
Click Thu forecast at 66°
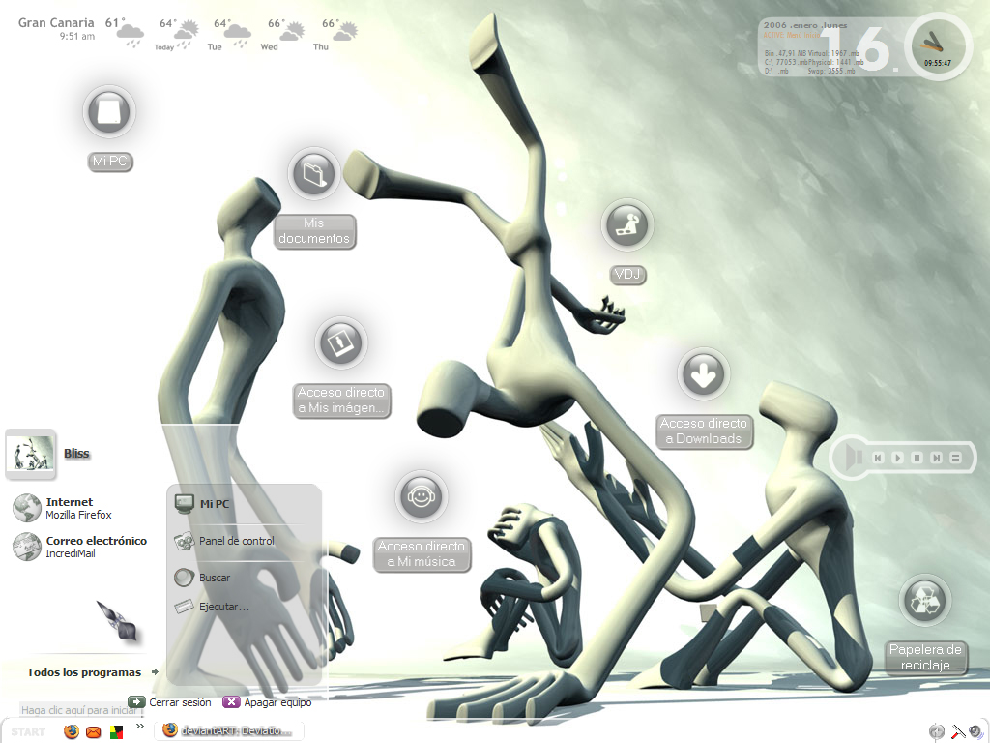pyautogui.click(x=335, y=34)
